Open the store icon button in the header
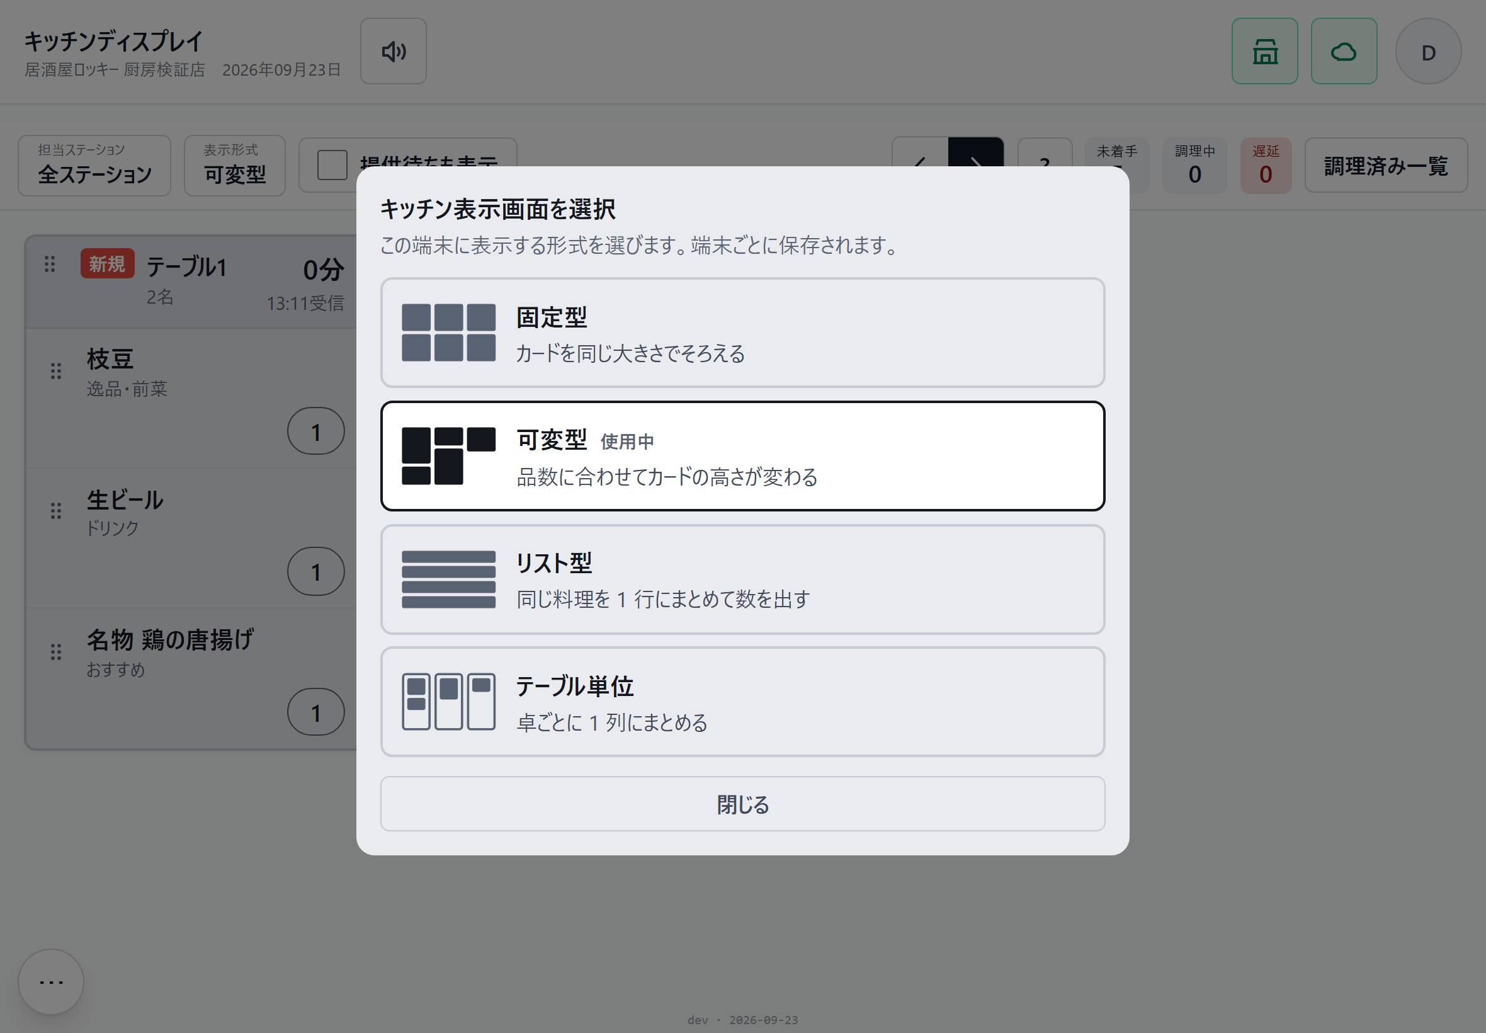1486x1033 pixels. click(1264, 51)
